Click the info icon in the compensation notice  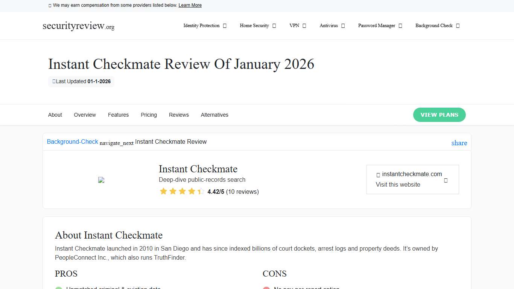pyautogui.click(x=50, y=5)
